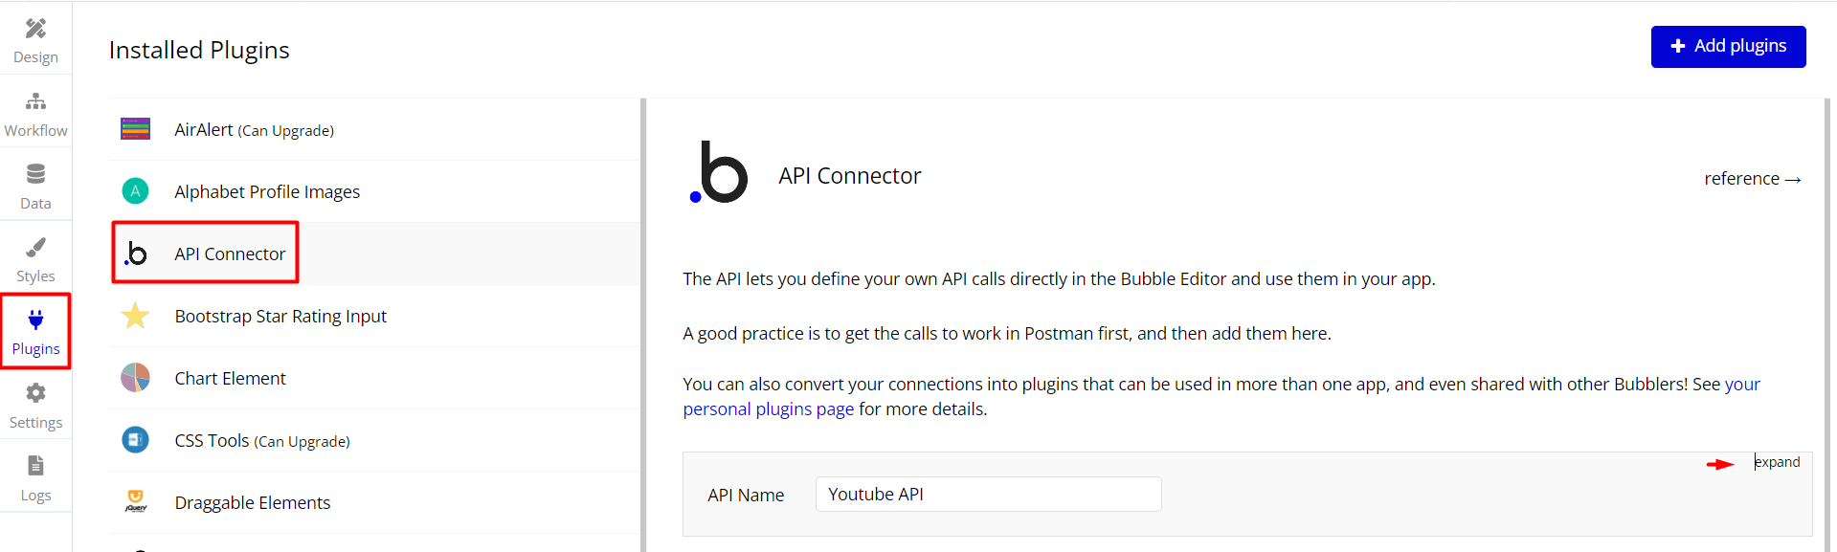Open the reference link
Viewport: 1837px width, 552px height.
coord(1752,179)
